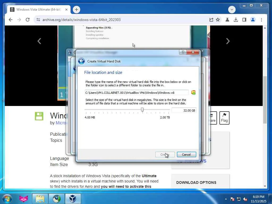
Task: Bookmark this page with star icon
Action: [x=218, y=20]
